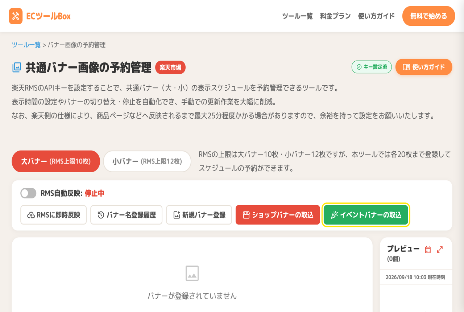Expand the preview panel with arrows icon
464x312 pixels.
[440, 249]
